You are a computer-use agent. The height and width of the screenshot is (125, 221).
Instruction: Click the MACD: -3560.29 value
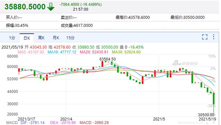click(x=94, y=123)
